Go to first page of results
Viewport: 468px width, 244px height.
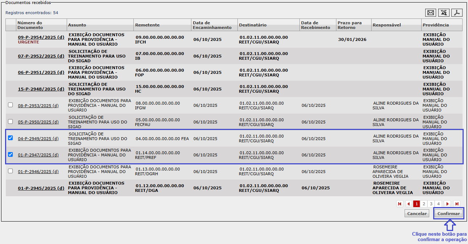[400, 204]
